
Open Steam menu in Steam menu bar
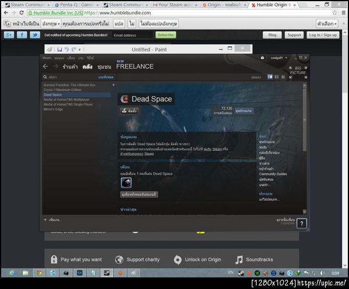click(47, 58)
